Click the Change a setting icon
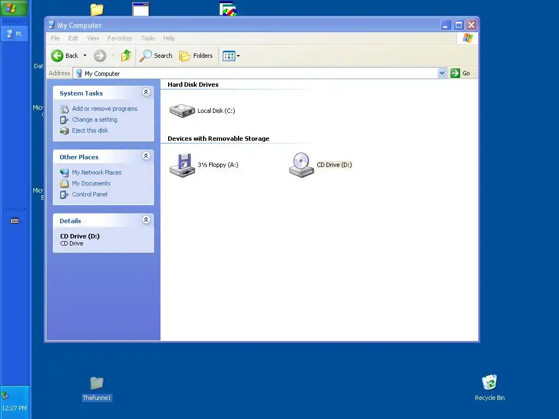Viewport: 559px width, 419px height. click(x=64, y=120)
